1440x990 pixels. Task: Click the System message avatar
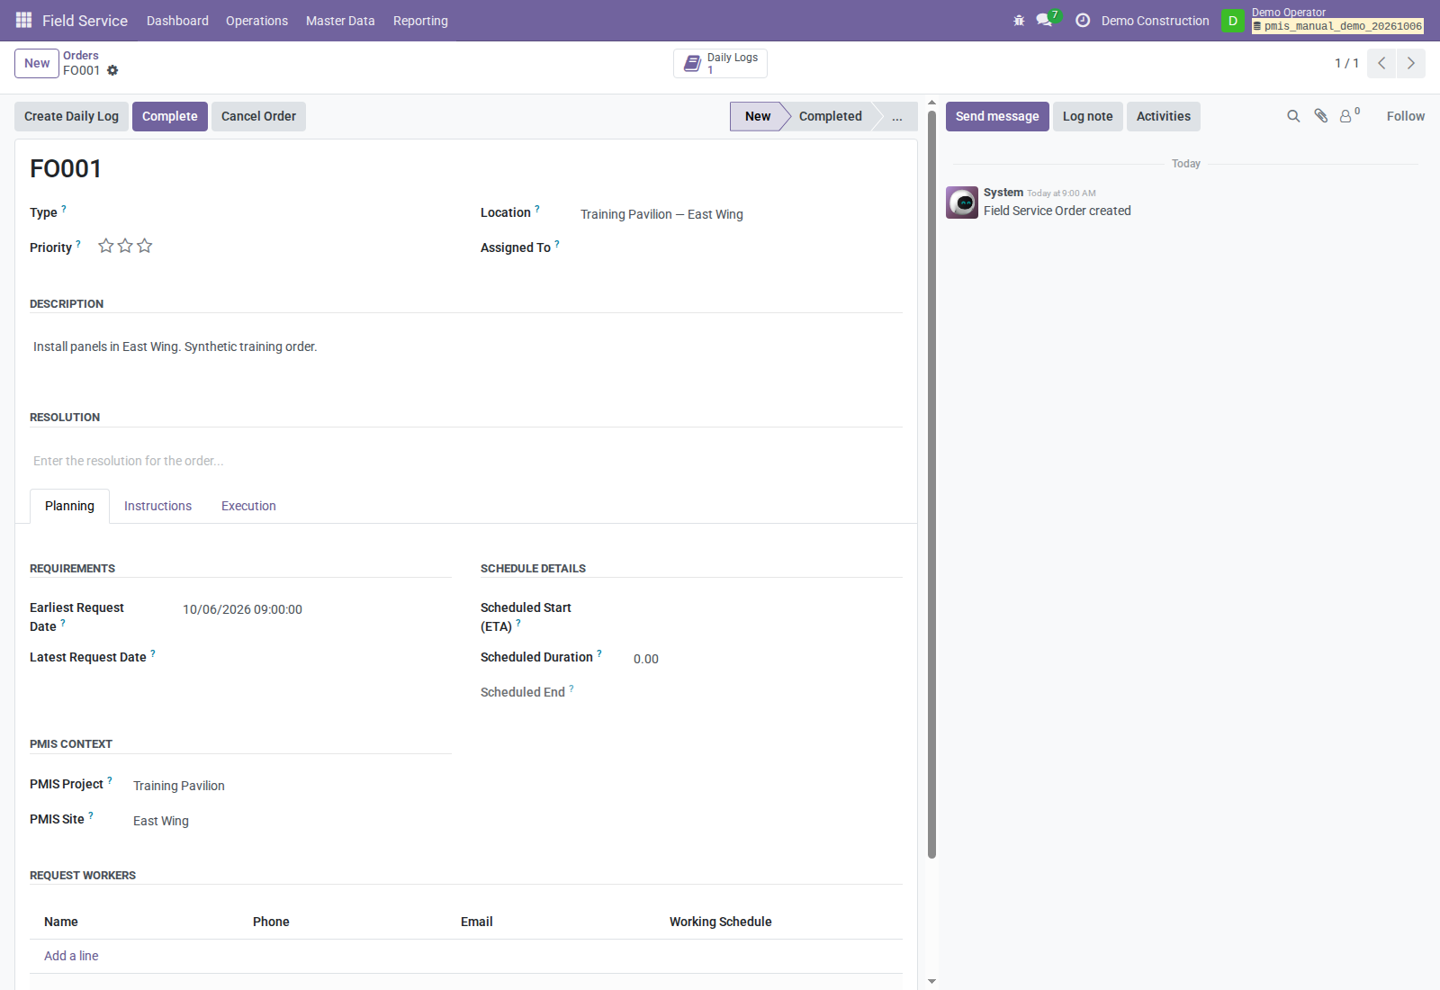tap(962, 202)
